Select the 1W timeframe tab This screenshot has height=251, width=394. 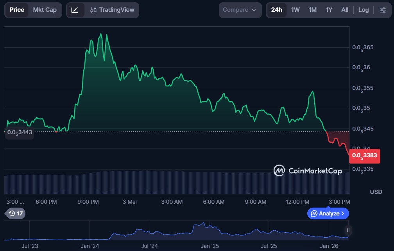pos(295,10)
